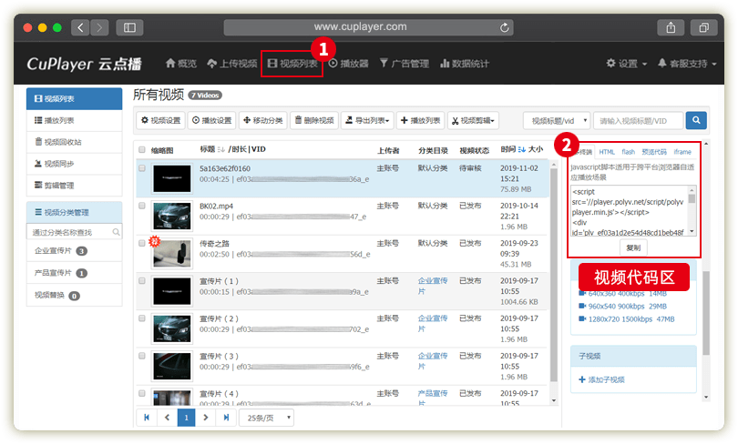
Task: Click the code textarea's vertical scrollbar
Action: (x=692, y=209)
